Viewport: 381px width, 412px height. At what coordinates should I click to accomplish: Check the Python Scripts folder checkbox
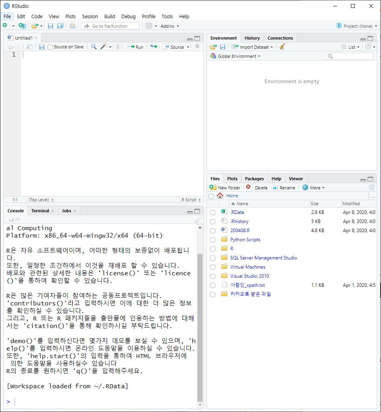213,240
